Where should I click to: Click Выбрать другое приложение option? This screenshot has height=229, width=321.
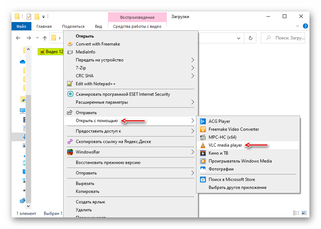click(237, 187)
